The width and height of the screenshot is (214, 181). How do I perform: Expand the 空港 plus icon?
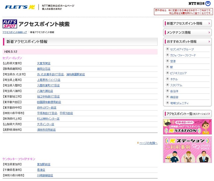coord(167,61)
